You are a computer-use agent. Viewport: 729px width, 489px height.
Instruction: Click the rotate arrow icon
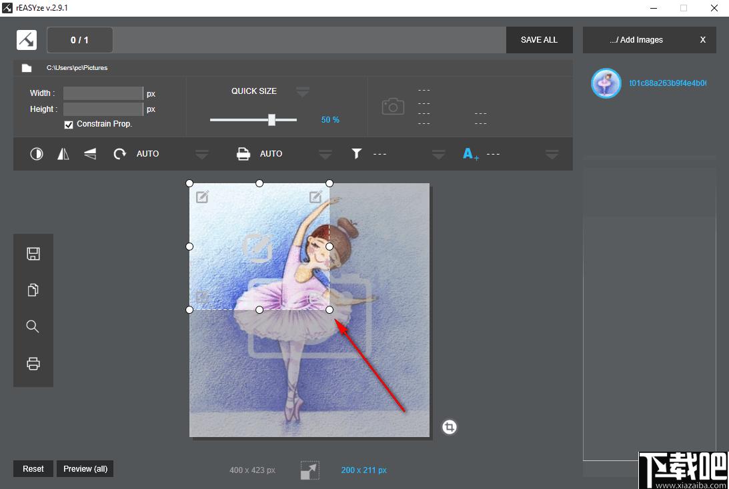(x=119, y=154)
